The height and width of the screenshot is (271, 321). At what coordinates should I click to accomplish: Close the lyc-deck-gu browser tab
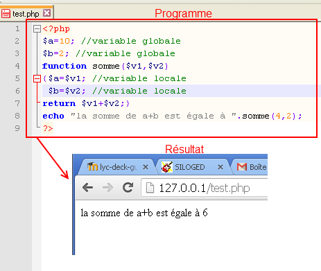(x=146, y=167)
